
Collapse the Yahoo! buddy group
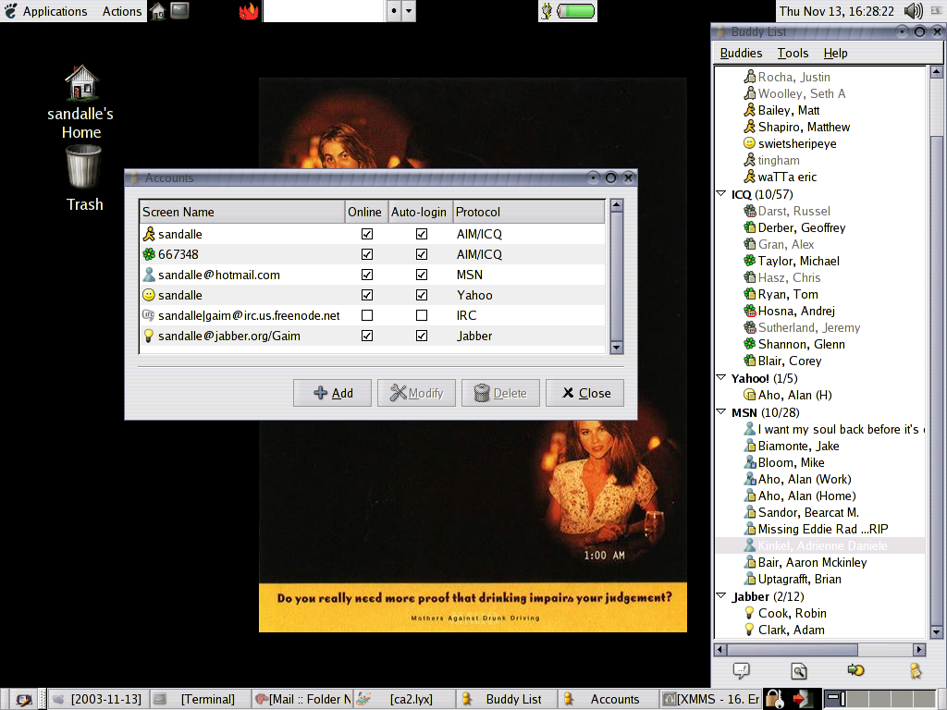tap(721, 378)
